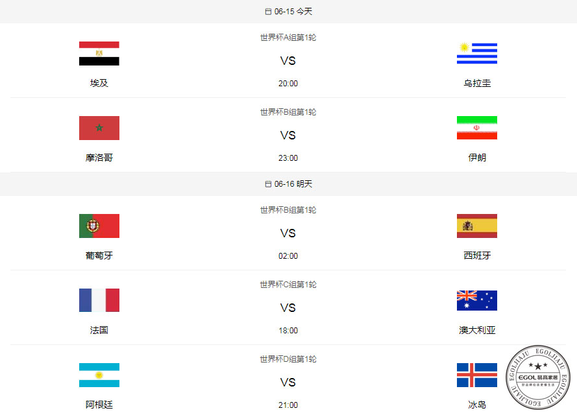Viewport: 577px width, 415px height.
Task: Select the 06-15 今天 date header
Action: click(288, 11)
